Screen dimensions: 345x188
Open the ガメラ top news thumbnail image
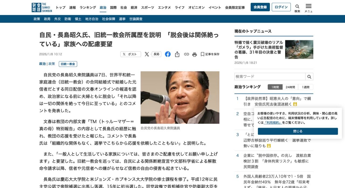pos(299,50)
